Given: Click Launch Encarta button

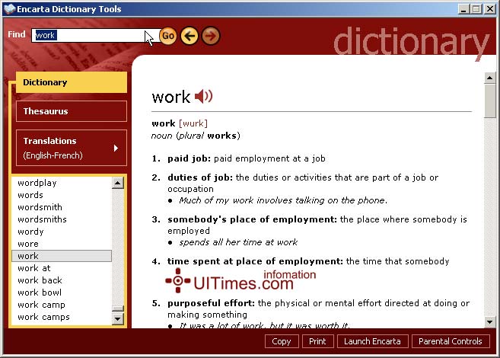Looking at the screenshot, I should point(372,341).
